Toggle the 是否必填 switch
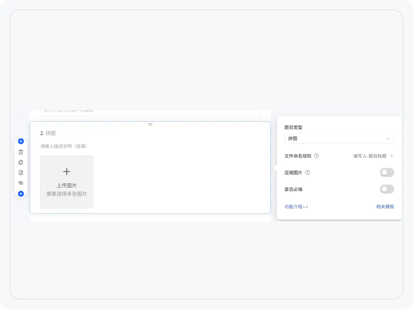Screen dimensions: 413x309 [x=387, y=189]
